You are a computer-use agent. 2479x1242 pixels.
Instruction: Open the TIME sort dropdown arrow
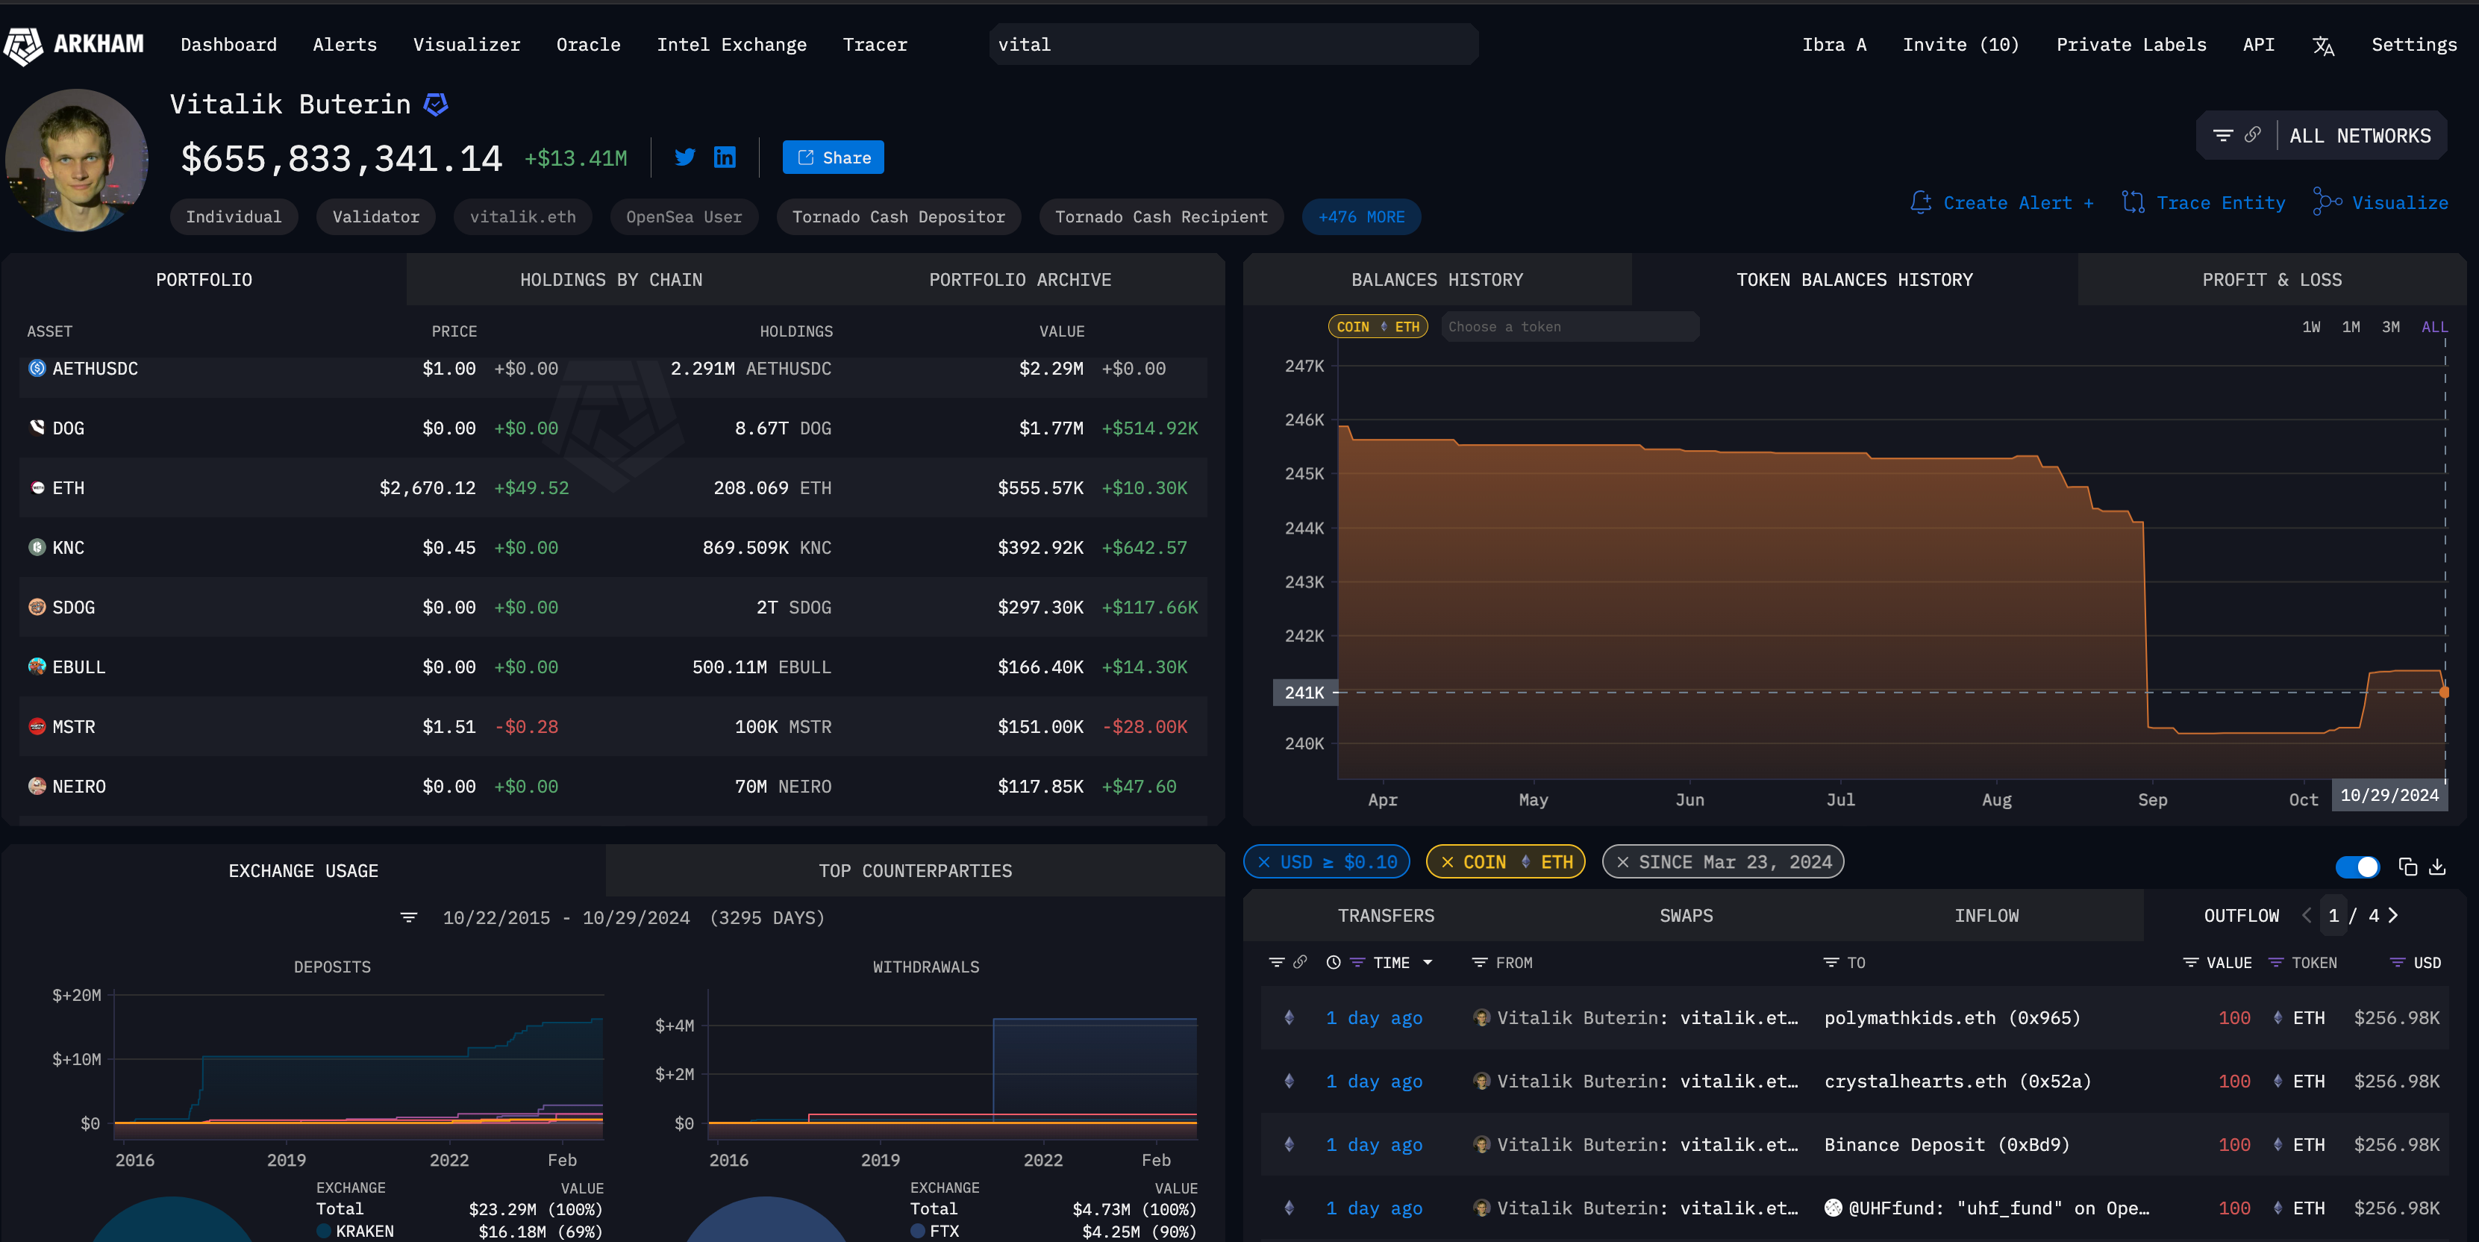tap(1427, 962)
